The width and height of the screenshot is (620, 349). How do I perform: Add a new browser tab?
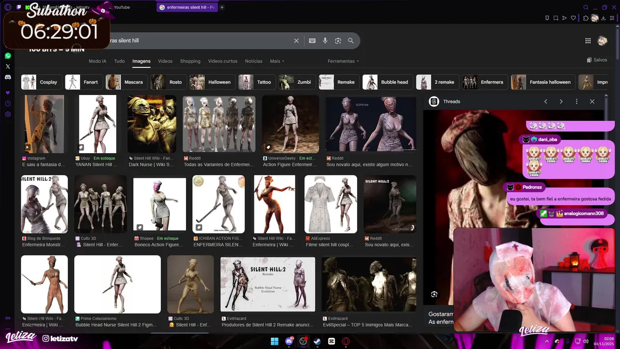[x=222, y=7]
